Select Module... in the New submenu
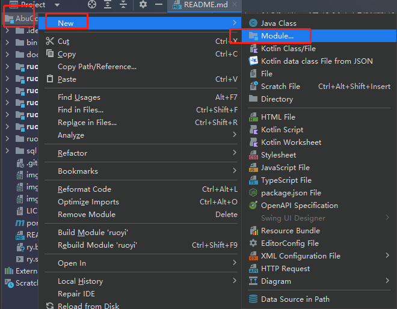Viewport: 397px width, 309px height. point(319,35)
